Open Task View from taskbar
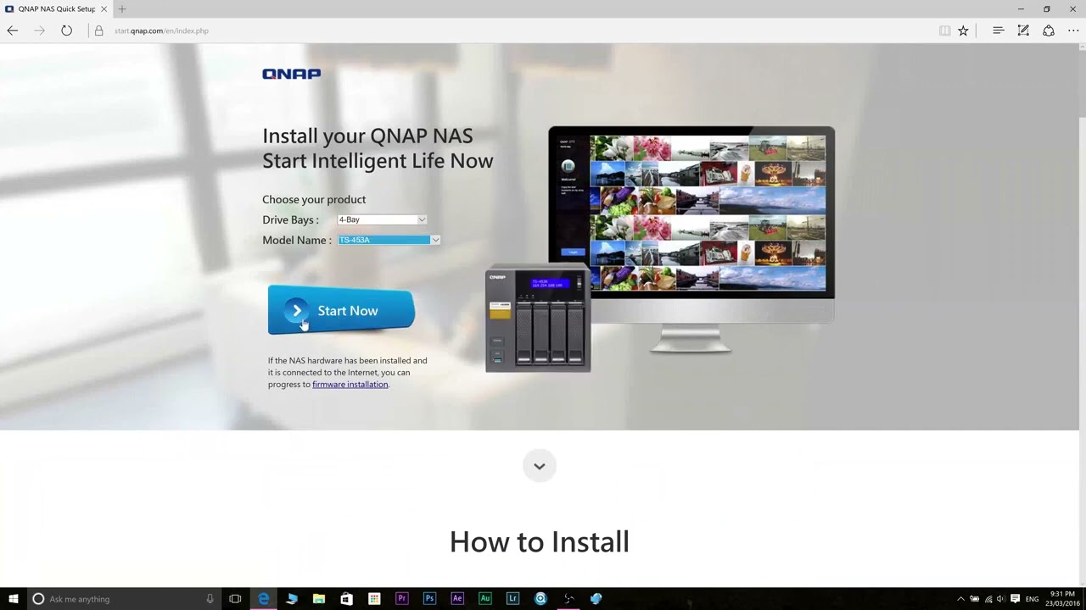This screenshot has height=610, width=1086. point(235,598)
